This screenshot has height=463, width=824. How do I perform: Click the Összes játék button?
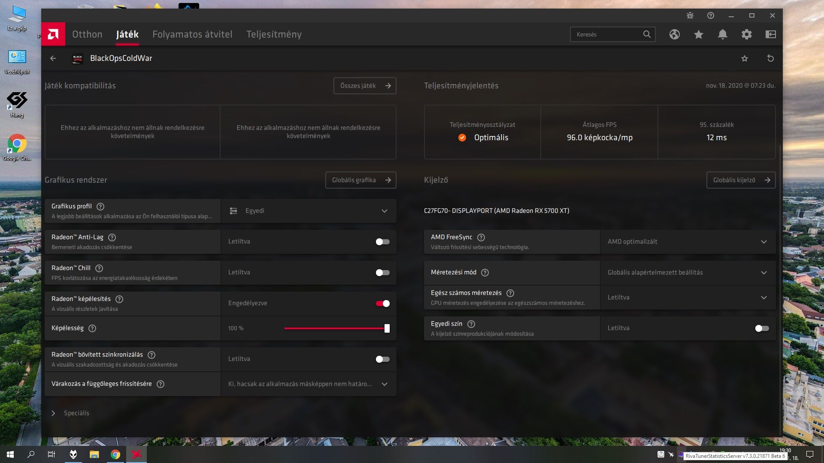click(365, 86)
